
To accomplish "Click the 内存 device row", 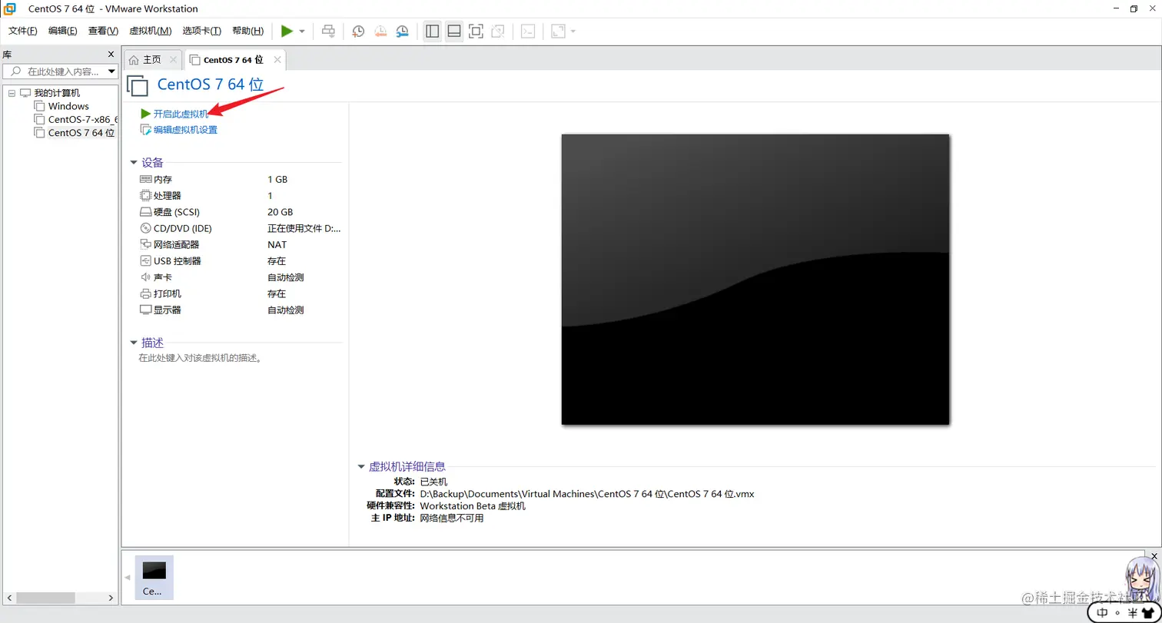I will coord(240,179).
